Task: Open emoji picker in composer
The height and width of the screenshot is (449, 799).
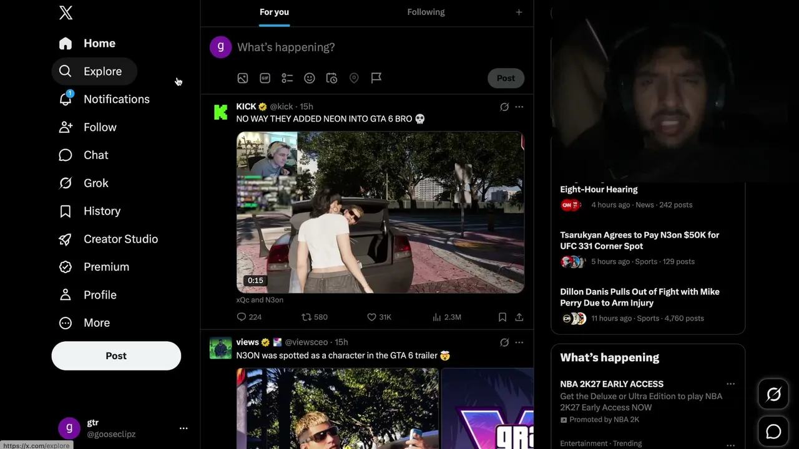Action: coord(309,78)
